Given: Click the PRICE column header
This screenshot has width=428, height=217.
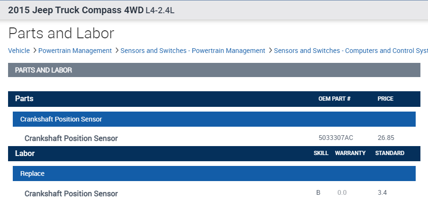Looking at the screenshot, I should pyautogui.click(x=385, y=99).
